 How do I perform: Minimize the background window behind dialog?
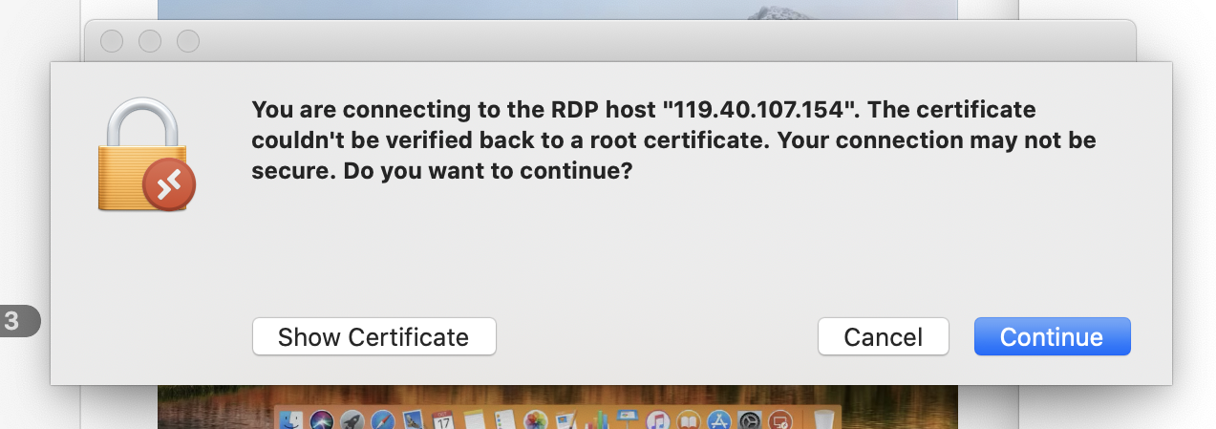click(150, 41)
